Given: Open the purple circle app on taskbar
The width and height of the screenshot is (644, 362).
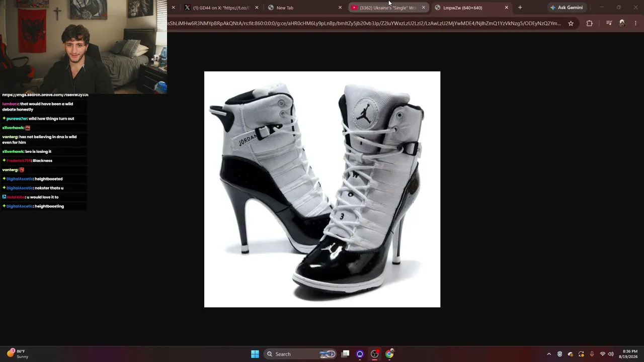Looking at the screenshot, I should coord(360,354).
